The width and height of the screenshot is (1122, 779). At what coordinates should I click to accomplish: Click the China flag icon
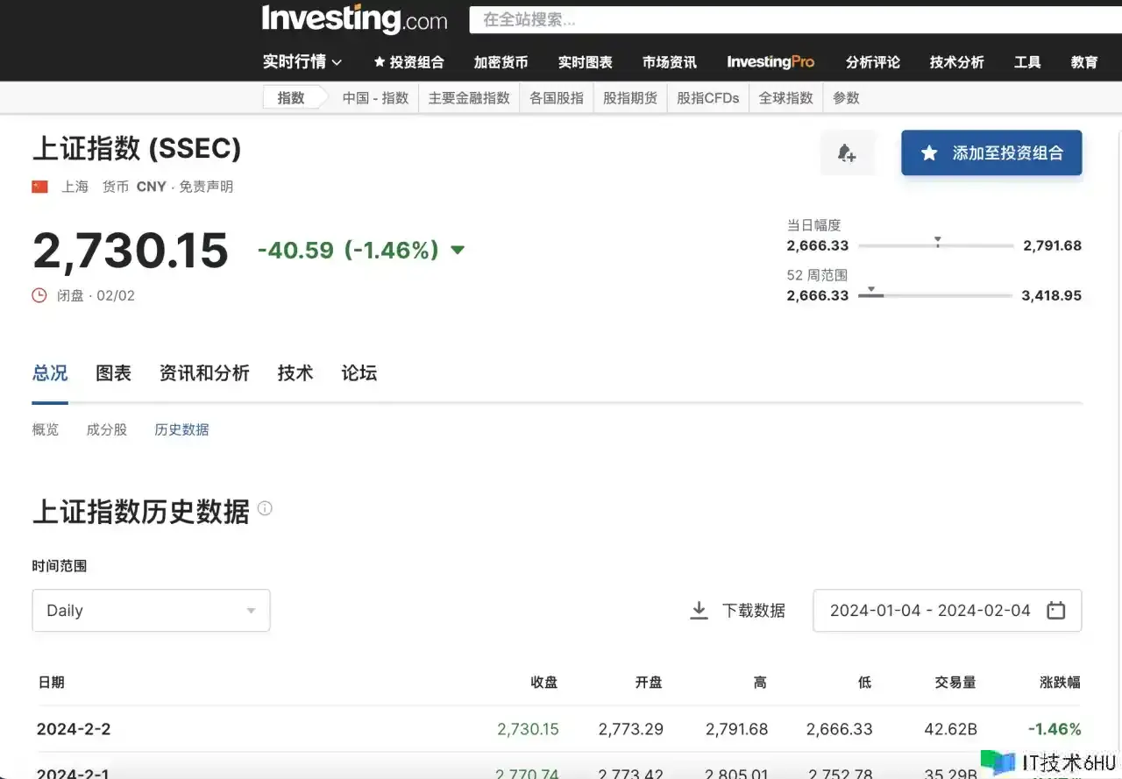(x=40, y=187)
